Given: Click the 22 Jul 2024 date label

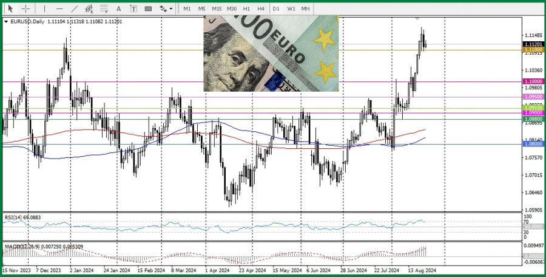Looking at the screenshot, I should click(386, 270).
